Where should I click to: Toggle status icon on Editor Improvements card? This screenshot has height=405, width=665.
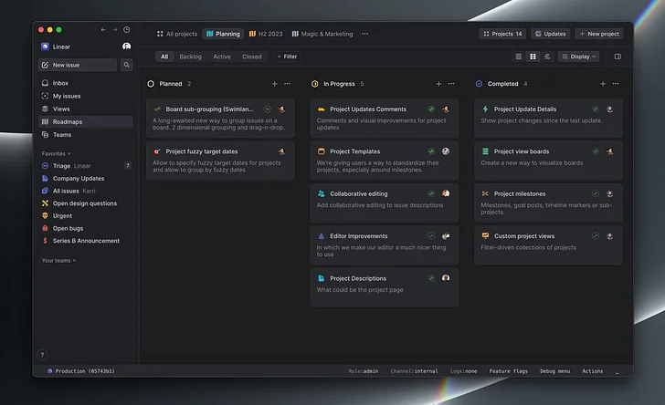(431, 236)
